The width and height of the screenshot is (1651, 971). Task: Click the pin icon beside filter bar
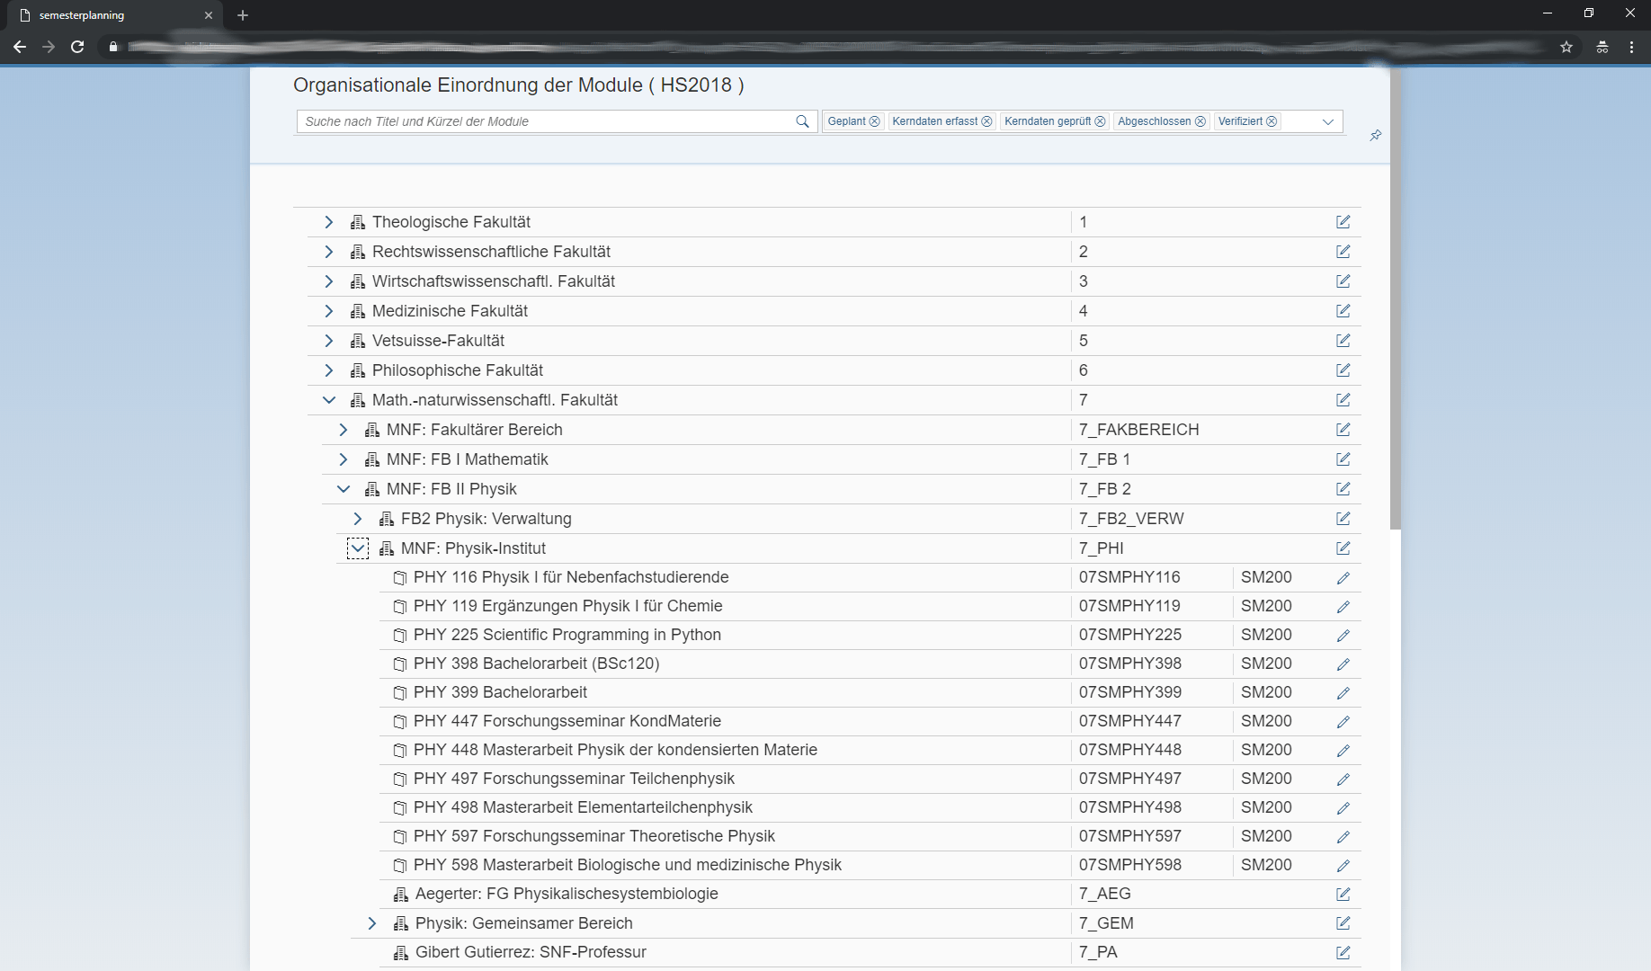(x=1375, y=136)
